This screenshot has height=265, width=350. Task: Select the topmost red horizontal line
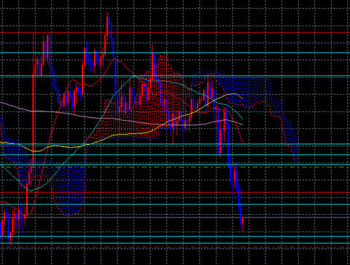pos(175,32)
